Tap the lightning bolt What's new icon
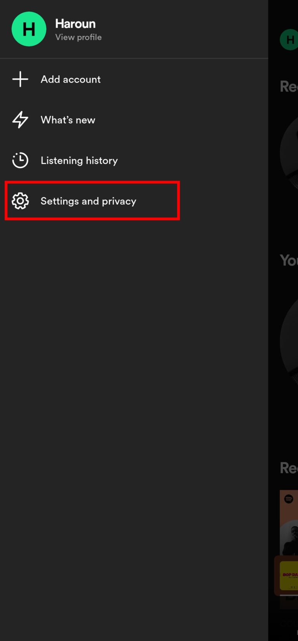Viewport: 298px width, 641px height. pos(20,120)
